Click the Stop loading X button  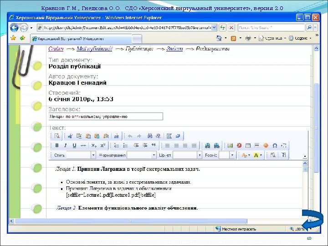point(231,27)
